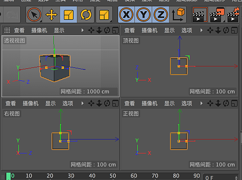Click perspective view zoom camera icon
This screenshot has width=242, height=180.
pos(99,30)
